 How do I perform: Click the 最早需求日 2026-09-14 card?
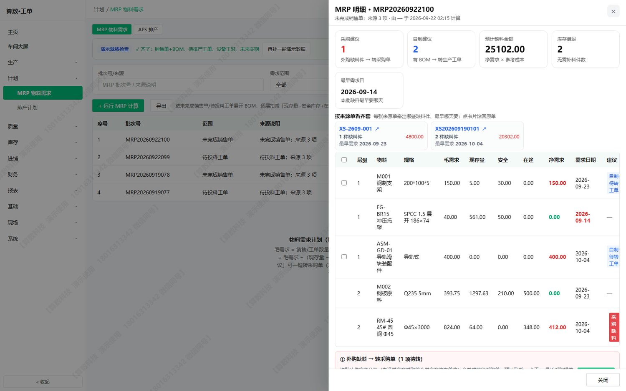coord(369,90)
